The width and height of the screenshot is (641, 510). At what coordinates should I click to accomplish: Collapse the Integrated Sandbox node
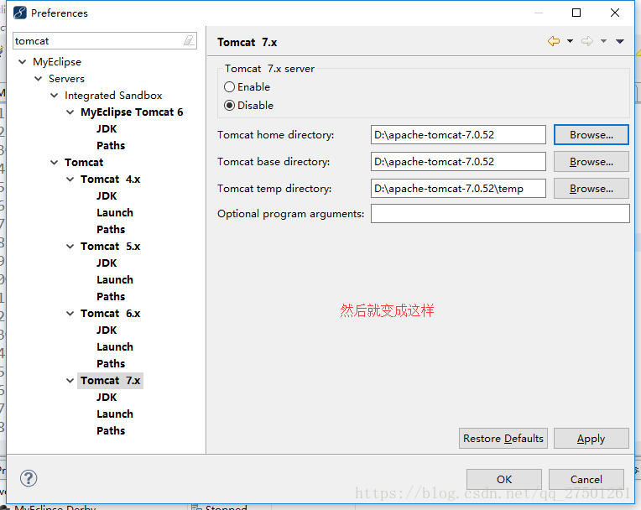pyautogui.click(x=55, y=96)
